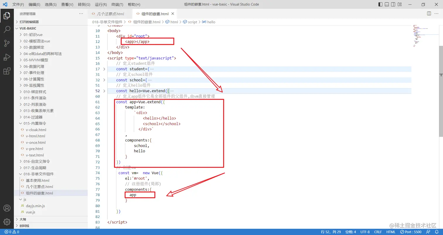Screen dimensions: 443x235
Task: Open the Explorer view in activity bar
Action: (x=7, y=16)
